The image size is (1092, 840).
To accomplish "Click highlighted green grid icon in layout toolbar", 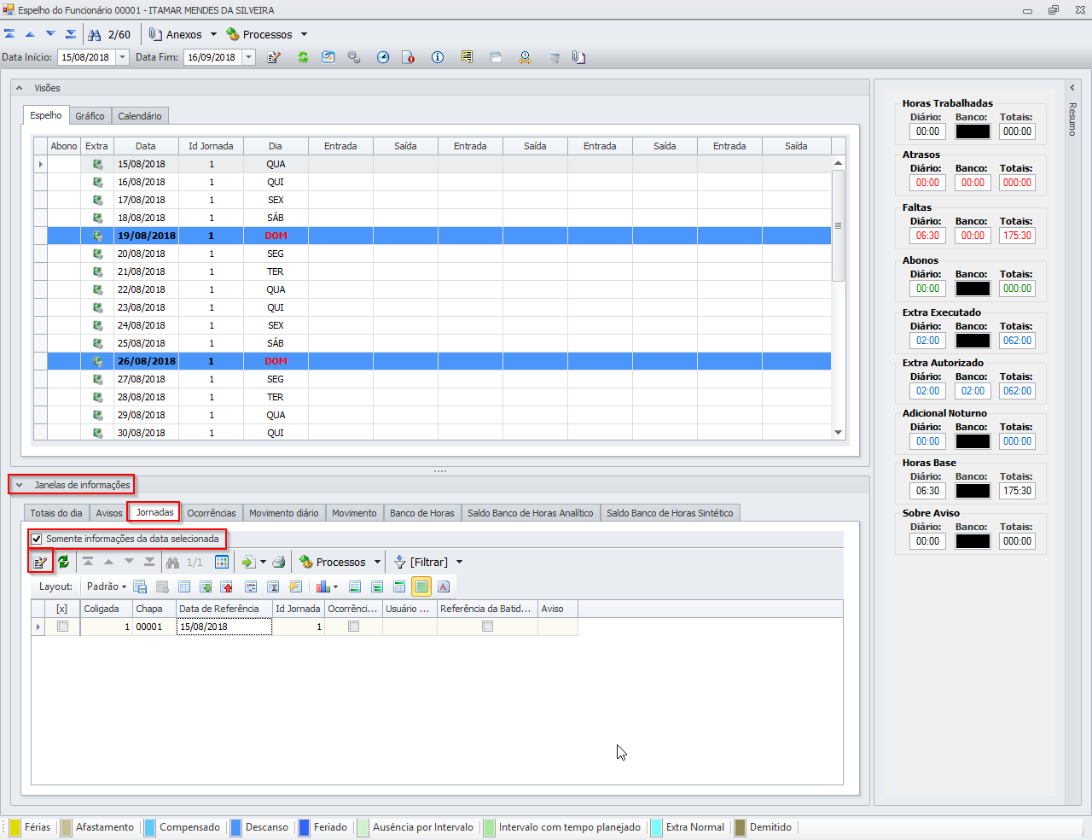I will [421, 586].
